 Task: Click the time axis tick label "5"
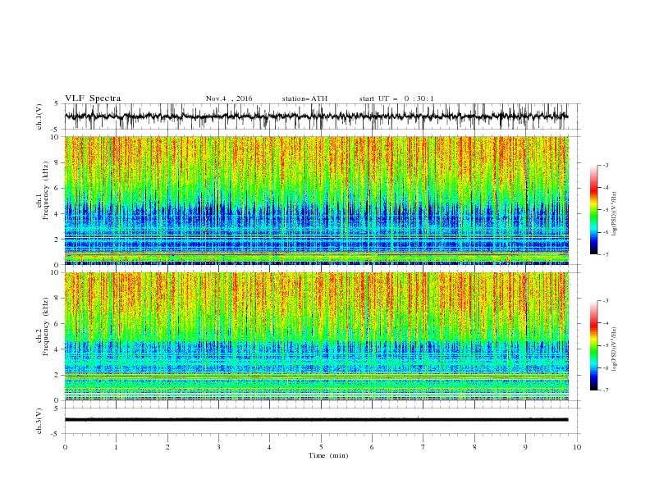pyautogui.click(x=321, y=447)
